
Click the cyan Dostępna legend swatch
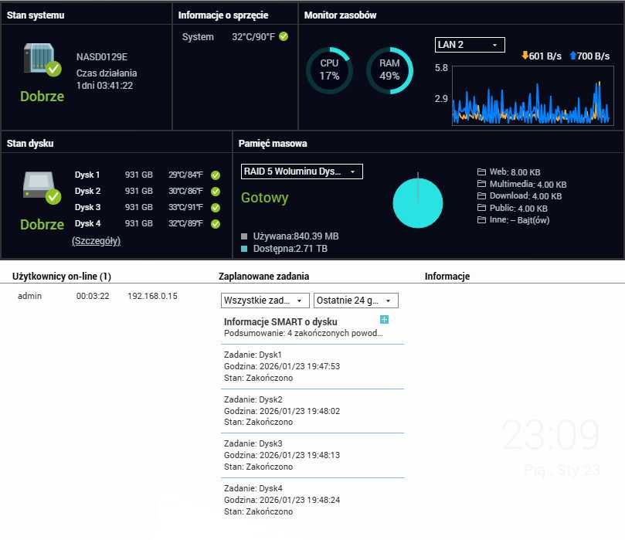pos(244,249)
